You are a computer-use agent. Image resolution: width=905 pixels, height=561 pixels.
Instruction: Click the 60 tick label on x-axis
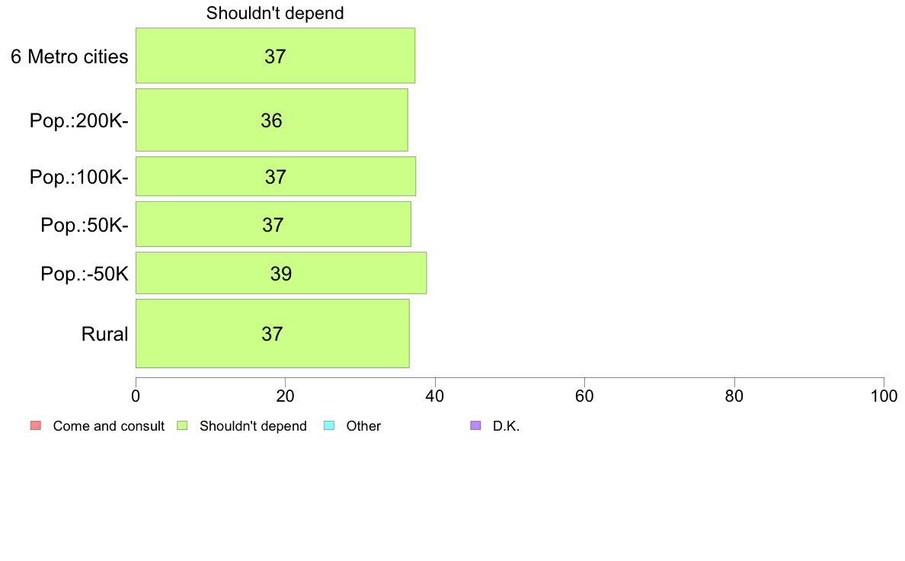(585, 396)
